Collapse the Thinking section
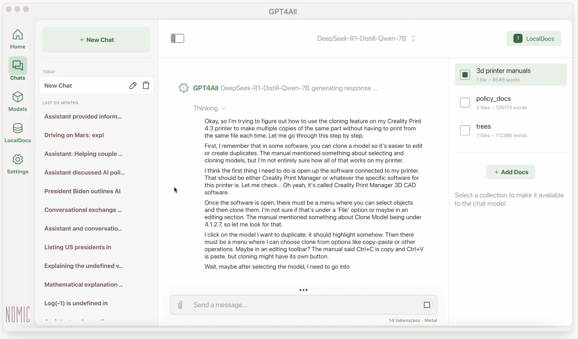The image size is (578, 339). click(x=209, y=108)
